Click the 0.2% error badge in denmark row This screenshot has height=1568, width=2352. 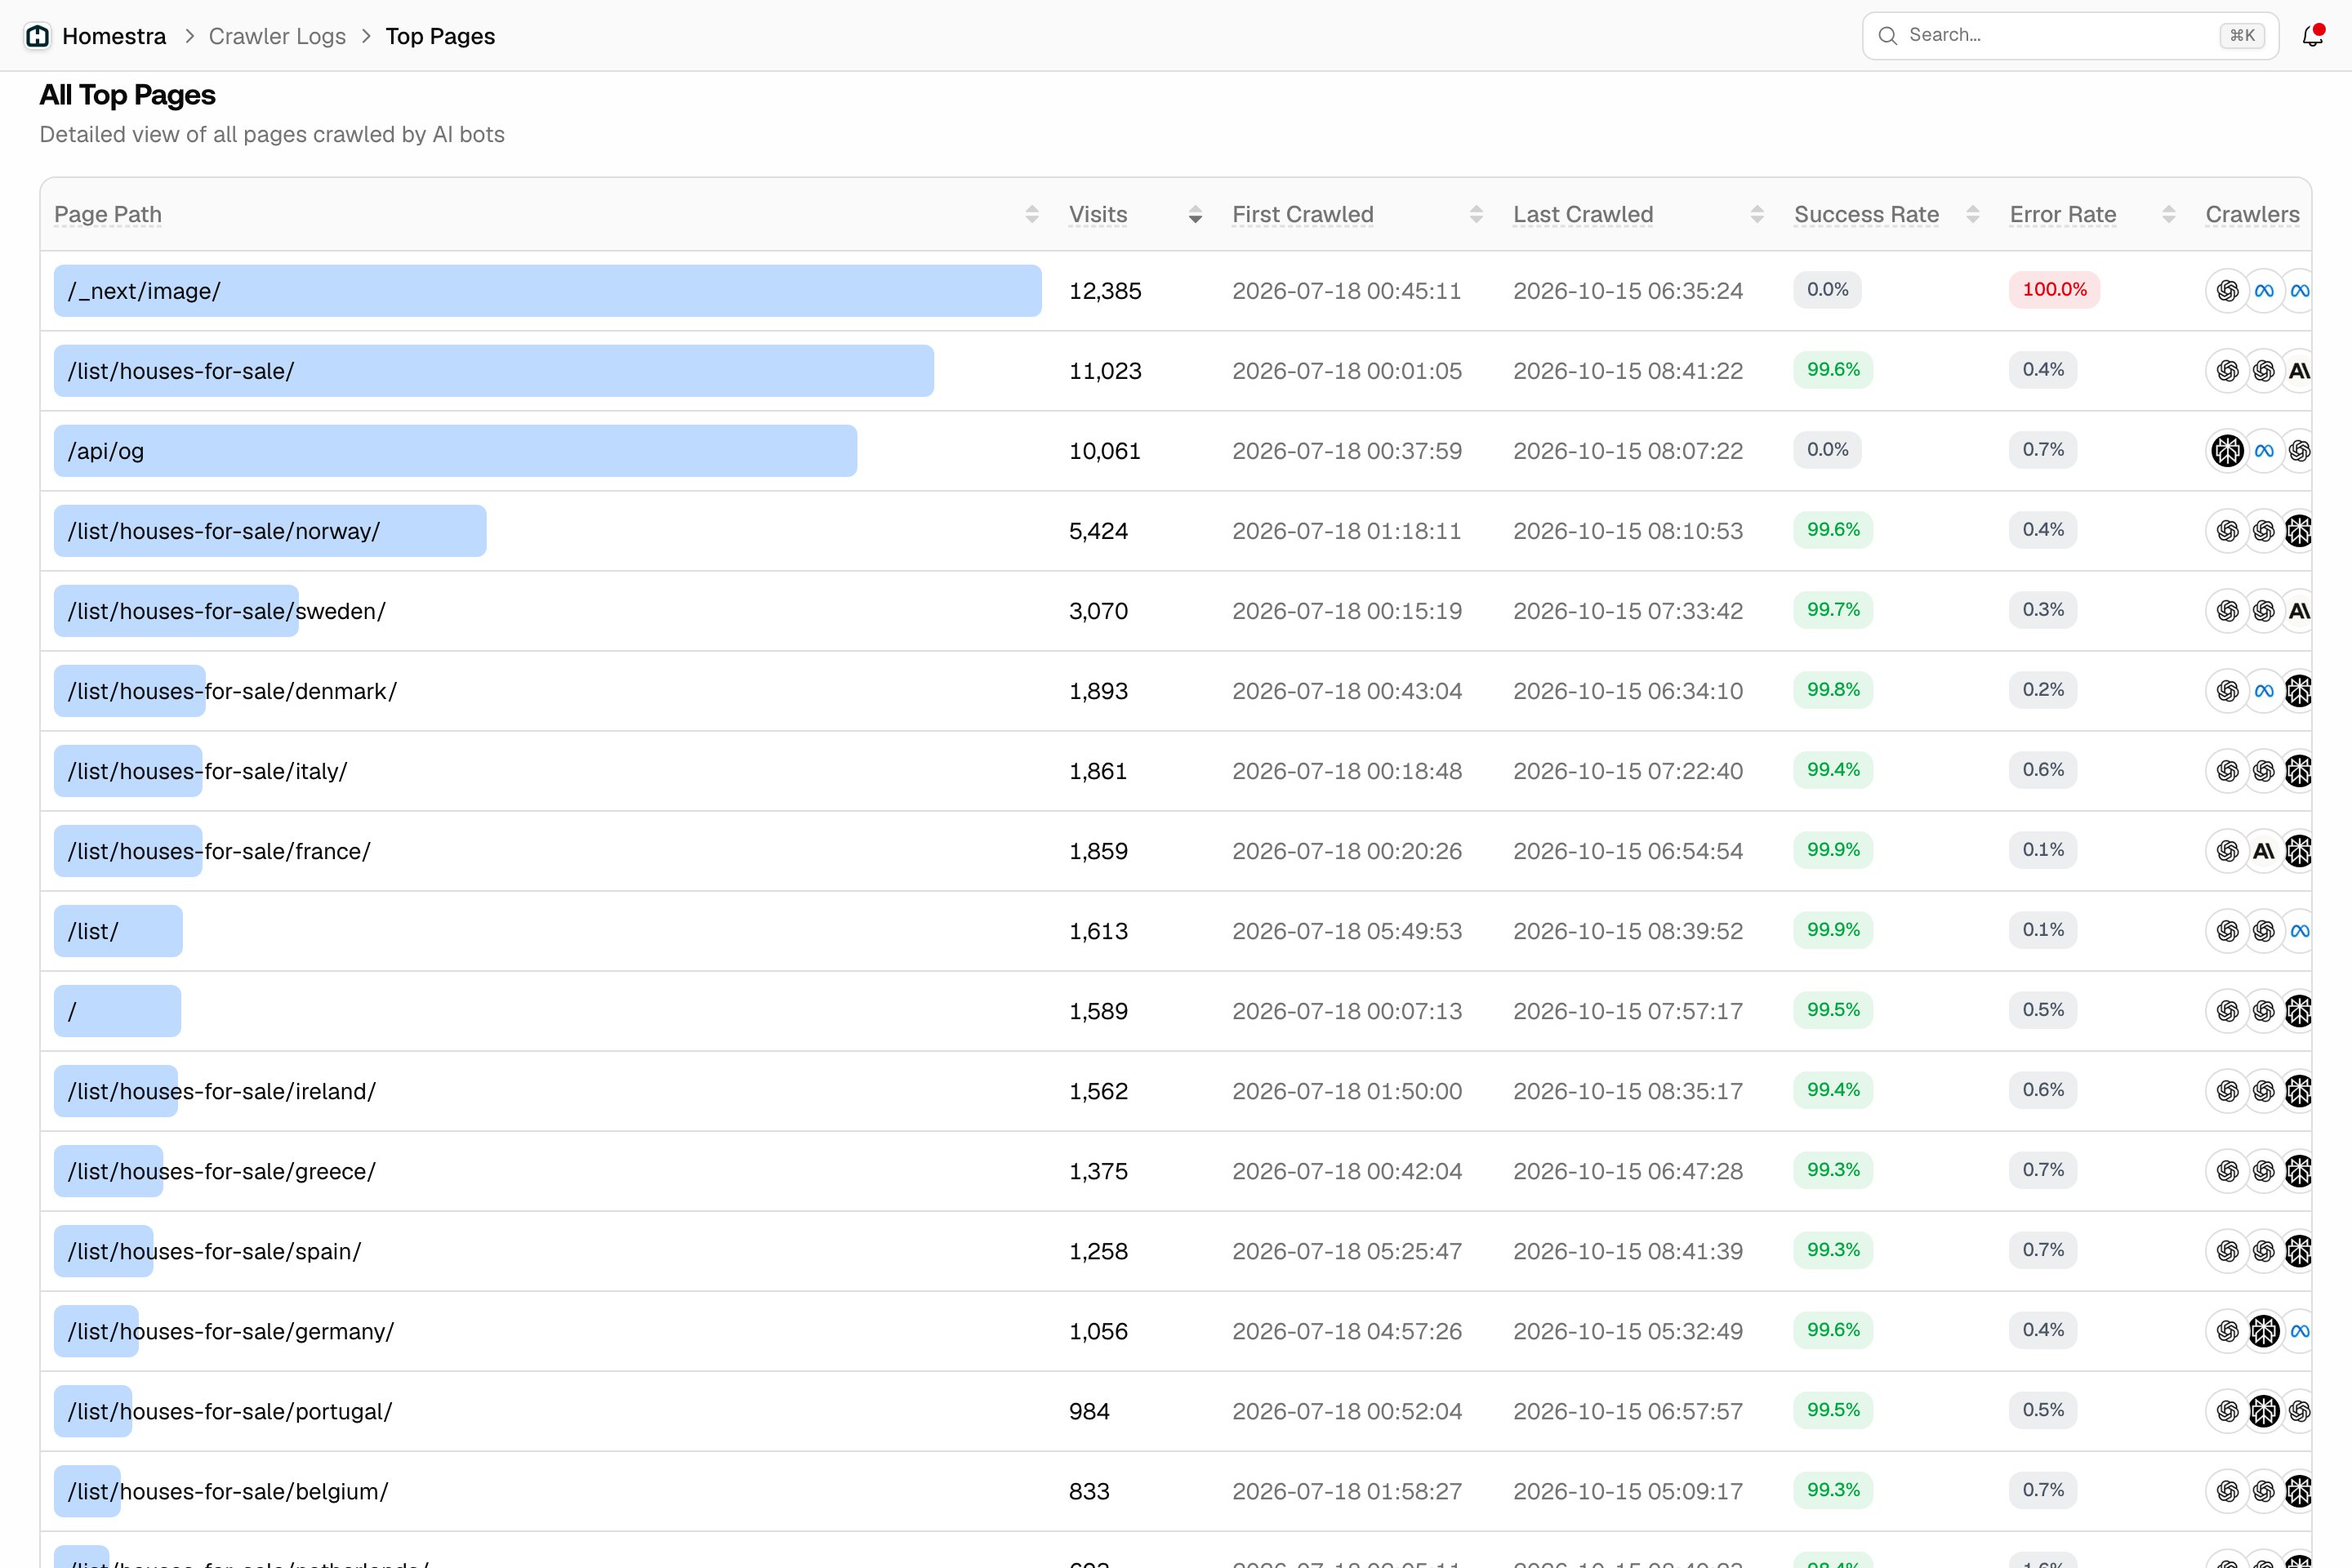(x=2043, y=690)
